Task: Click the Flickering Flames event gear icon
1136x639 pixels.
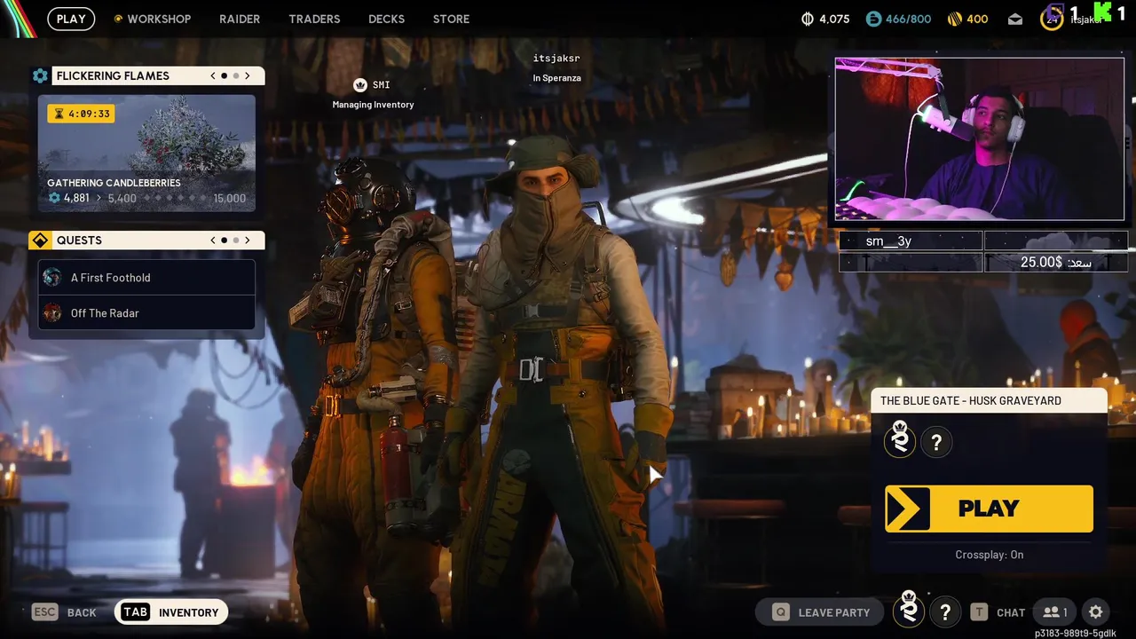Action: 40,75
